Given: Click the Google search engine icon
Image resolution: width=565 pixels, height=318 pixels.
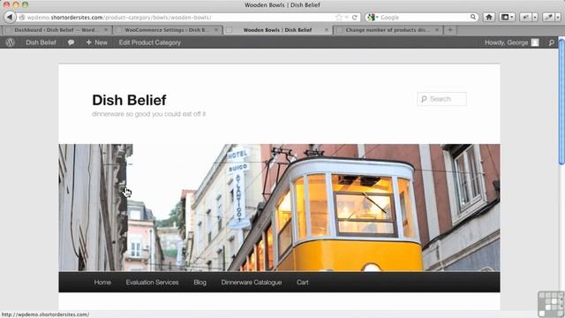Looking at the screenshot, I should pyautogui.click(x=372, y=18).
